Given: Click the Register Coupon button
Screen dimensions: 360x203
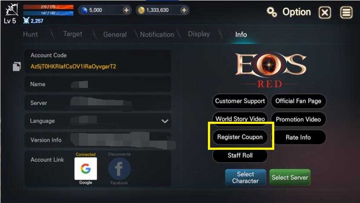Looking at the screenshot, I should point(240,137).
